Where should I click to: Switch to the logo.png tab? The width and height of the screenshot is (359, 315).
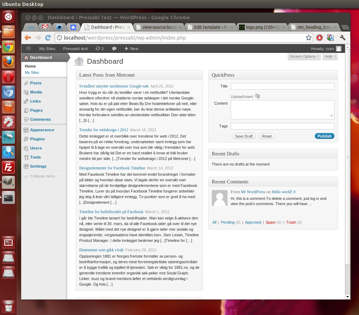(x=262, y=27)
